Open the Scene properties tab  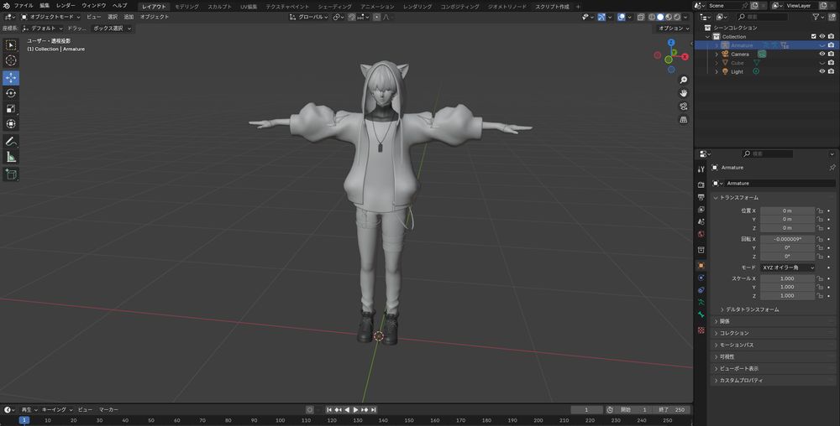701,222
